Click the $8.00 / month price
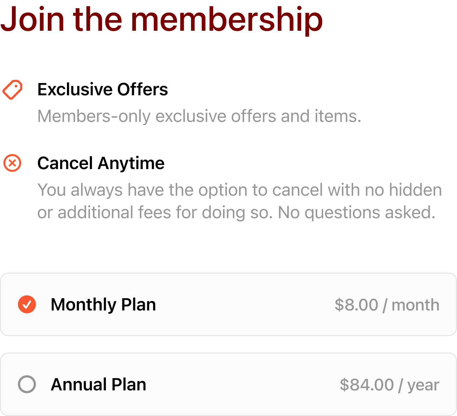 [x=387, y=305]
